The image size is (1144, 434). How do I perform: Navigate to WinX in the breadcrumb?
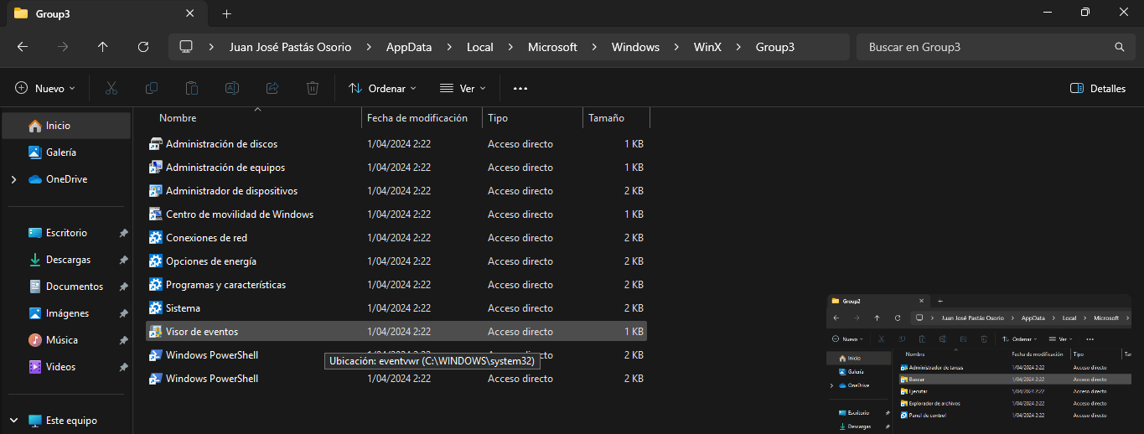coord(707,47)
